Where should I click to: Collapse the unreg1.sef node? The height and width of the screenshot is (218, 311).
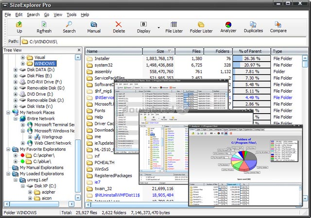16,180
